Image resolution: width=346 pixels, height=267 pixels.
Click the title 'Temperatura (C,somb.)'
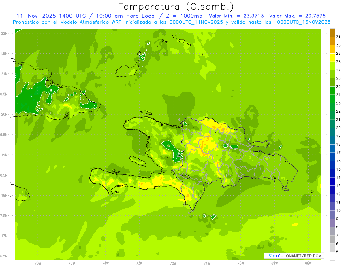pos(176,7)
